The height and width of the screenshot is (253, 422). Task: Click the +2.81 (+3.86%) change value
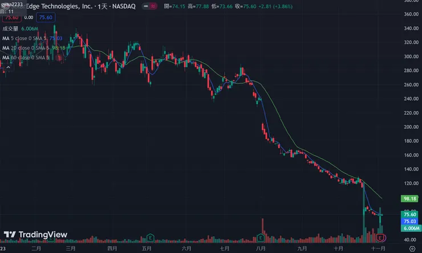(x=275, y=6)
